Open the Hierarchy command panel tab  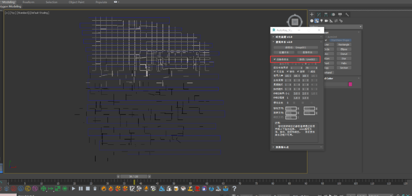pyautogui.click(x=326, y=15)
